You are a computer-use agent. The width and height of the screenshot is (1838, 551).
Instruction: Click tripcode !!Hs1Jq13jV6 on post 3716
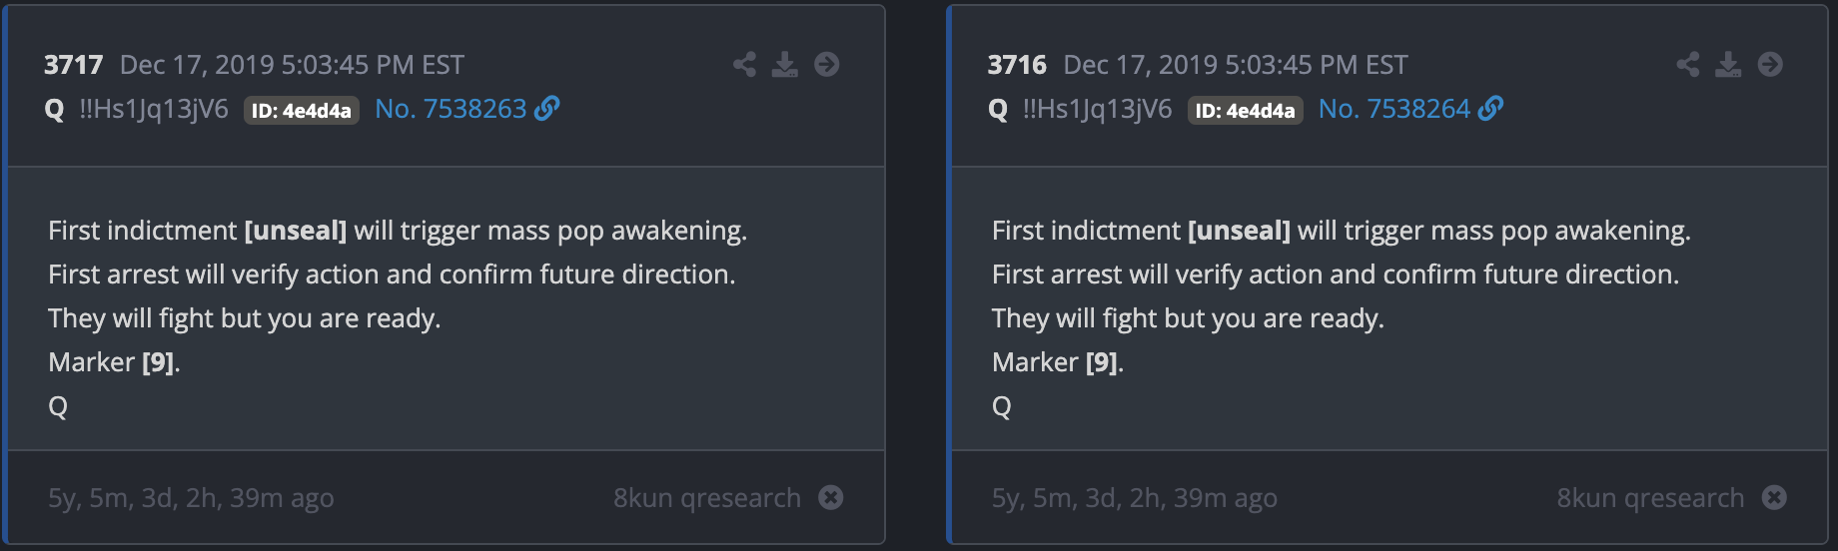[x=1097, y=109]
